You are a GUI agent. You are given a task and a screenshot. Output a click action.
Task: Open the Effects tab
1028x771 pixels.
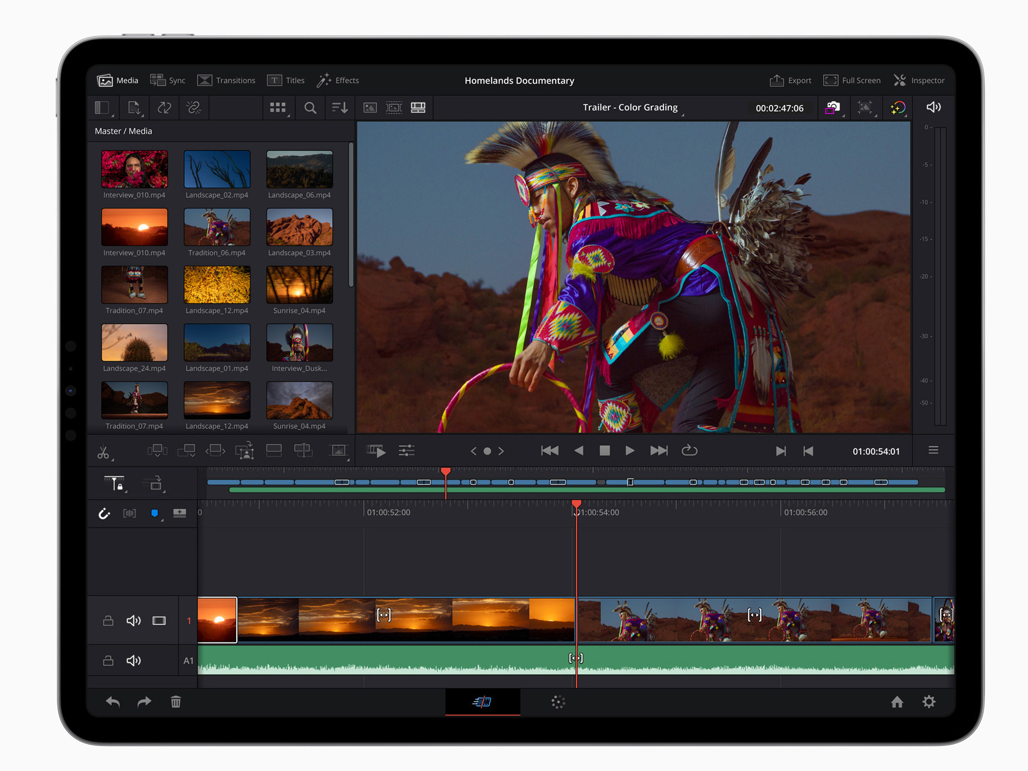[338, 81]
